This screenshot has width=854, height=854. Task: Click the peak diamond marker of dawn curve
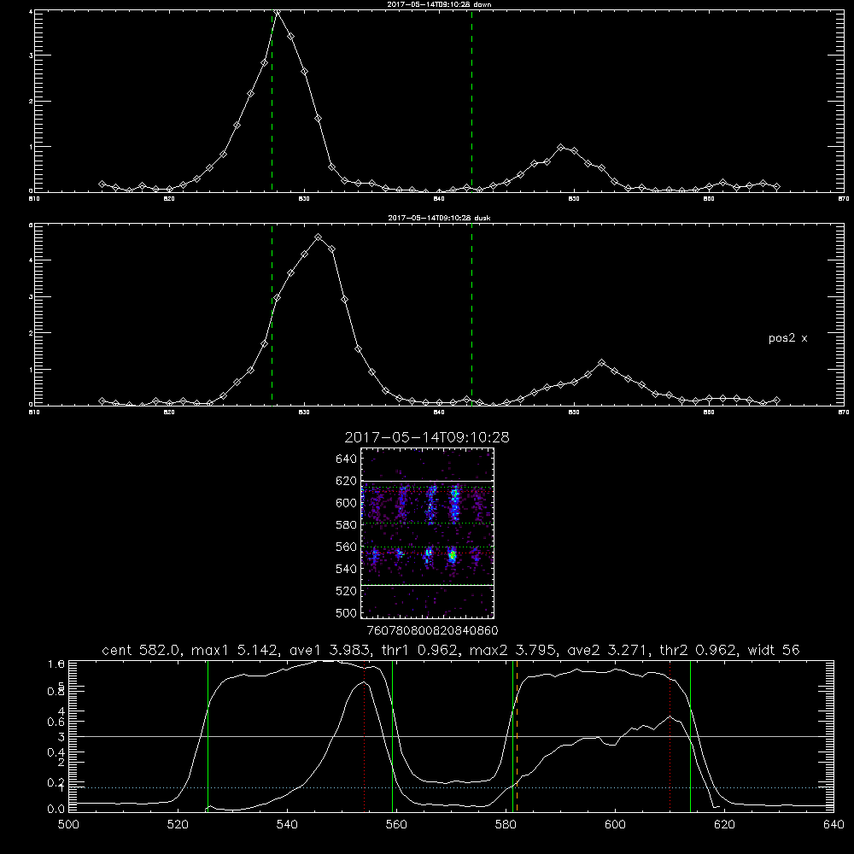click(x=278, y=12)
